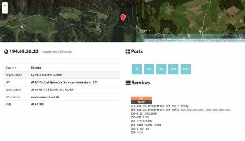Select the mobilemail.llnet.de value in Hostnames row
The height and width of the screenshot is (141, 245).
45,97
